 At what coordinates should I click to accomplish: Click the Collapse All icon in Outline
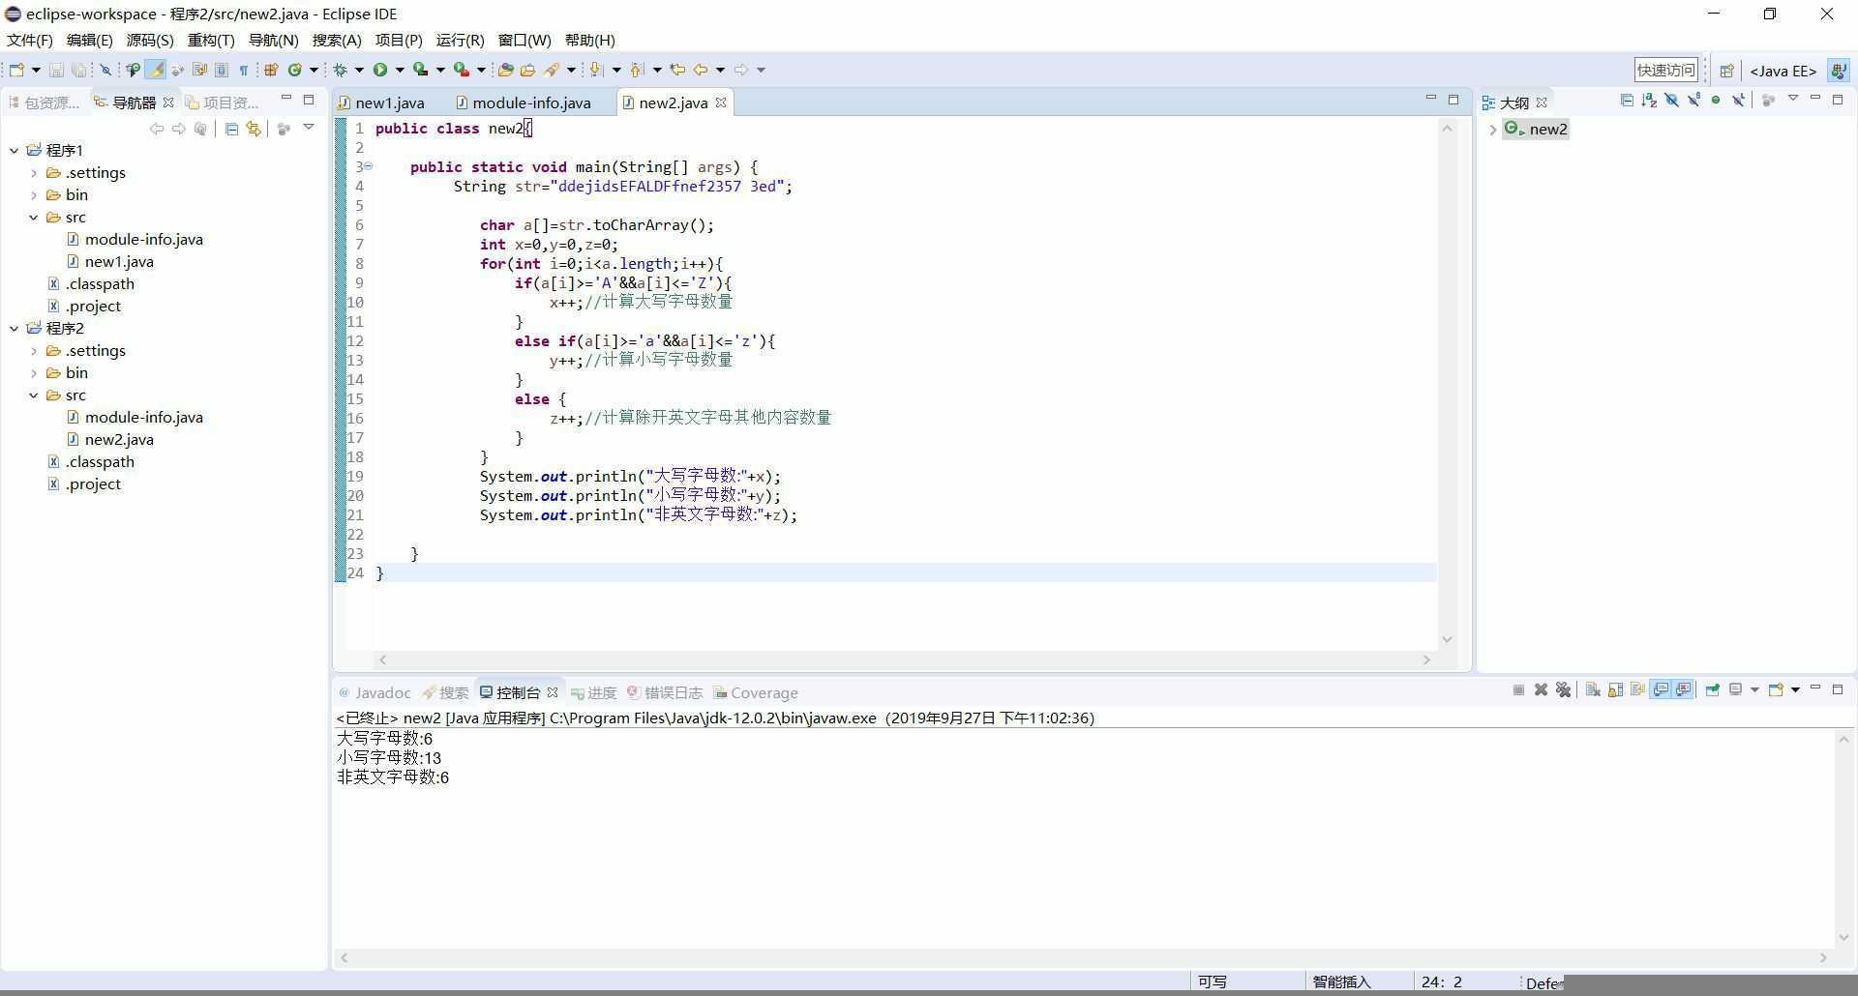(x=1627, y=101)
